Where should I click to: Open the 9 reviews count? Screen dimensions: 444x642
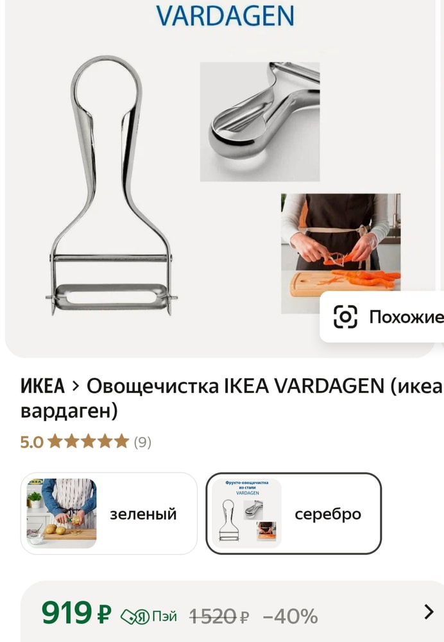(x=142, y=442)
